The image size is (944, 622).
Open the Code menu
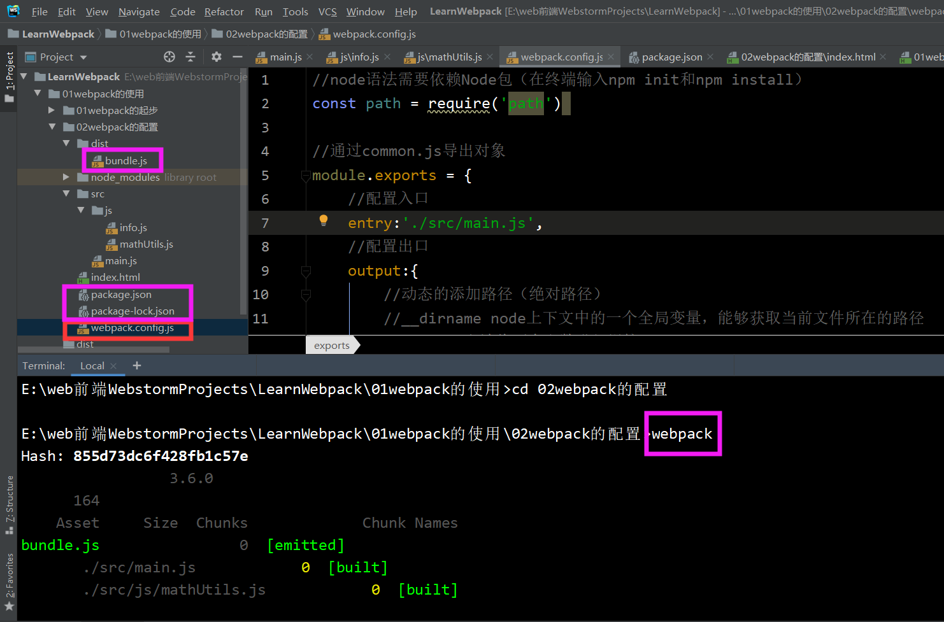pos(183,11)
